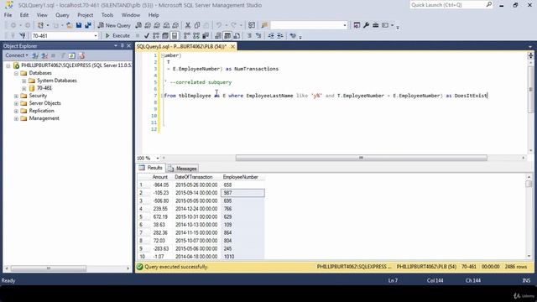
Task: Click the Decrease Indent icon
Action: pyautogui.click(x=271, y=35)
